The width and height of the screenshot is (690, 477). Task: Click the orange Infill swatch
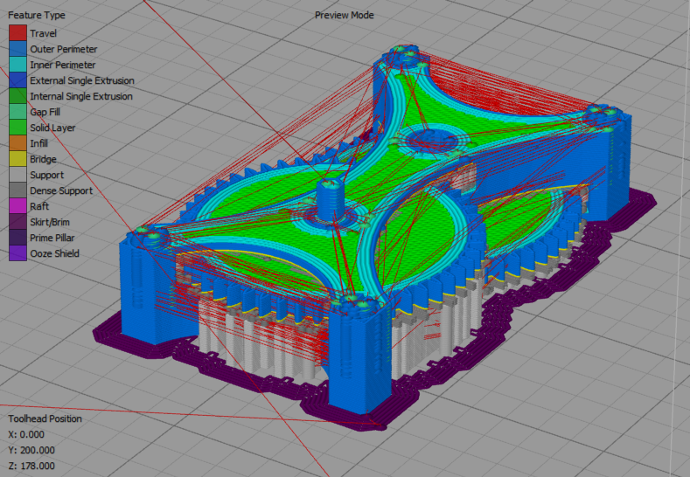tap(17, 143)
